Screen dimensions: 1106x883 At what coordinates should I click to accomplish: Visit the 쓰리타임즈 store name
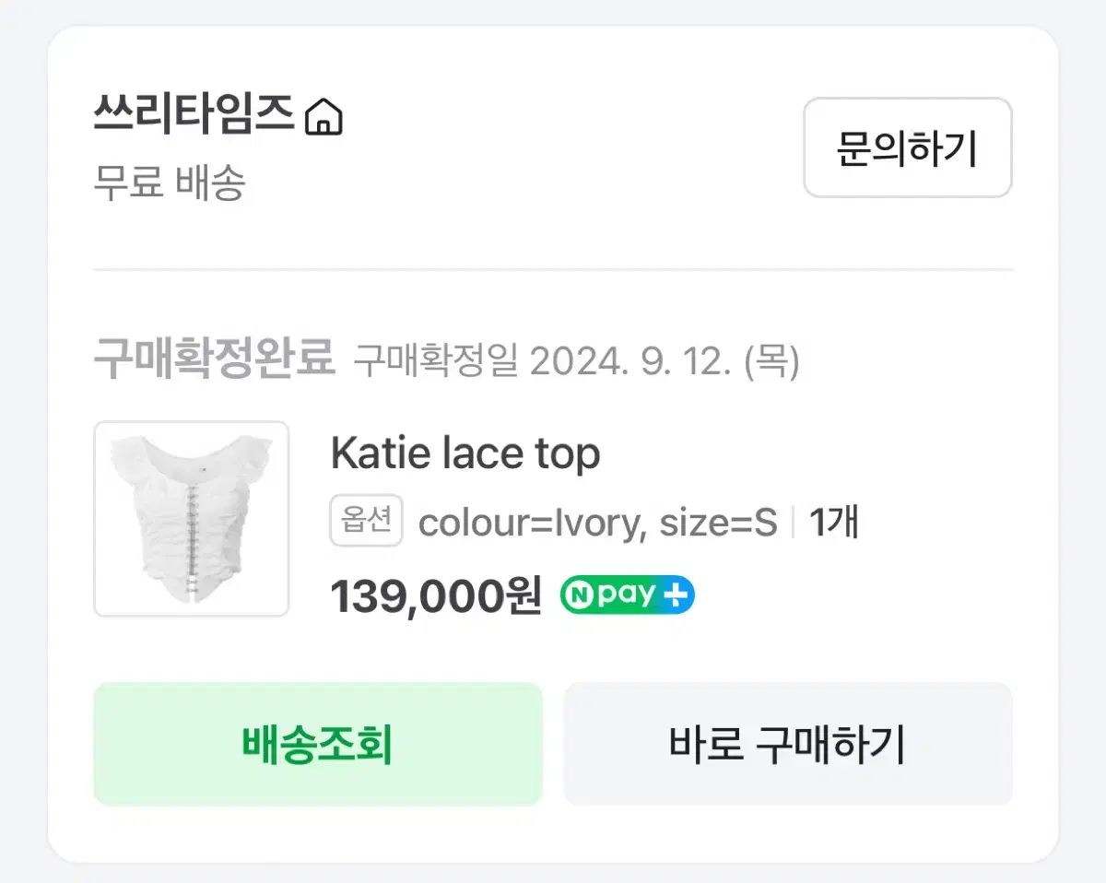pos(194,117)
